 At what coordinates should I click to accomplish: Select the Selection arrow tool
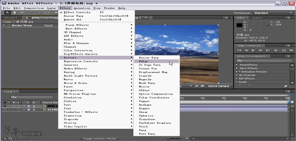7,13
